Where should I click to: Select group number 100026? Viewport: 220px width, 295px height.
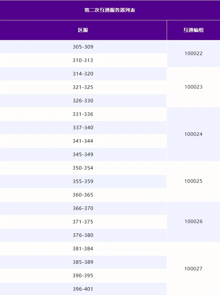(194, 221)
